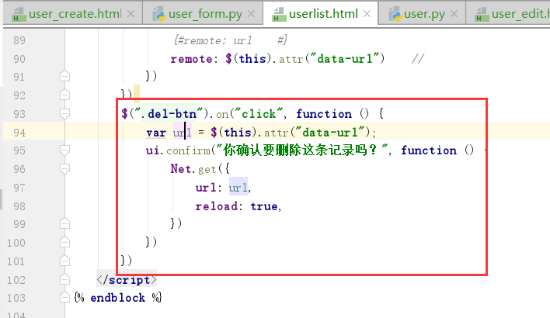Click line number 98 in the gutter
550x318 pixels.
[x=19, y=206]
